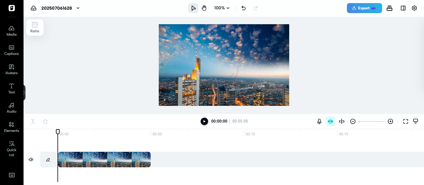Switch to the Elements panel
This screenshot has height=185, width=424.
[x=11, y=127]
